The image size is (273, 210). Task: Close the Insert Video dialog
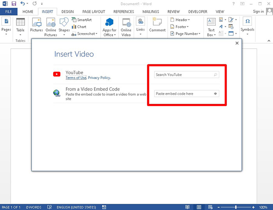tap(237, 43)
